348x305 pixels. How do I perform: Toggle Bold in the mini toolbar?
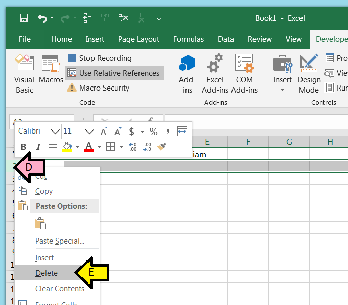(x=24, y=147)
